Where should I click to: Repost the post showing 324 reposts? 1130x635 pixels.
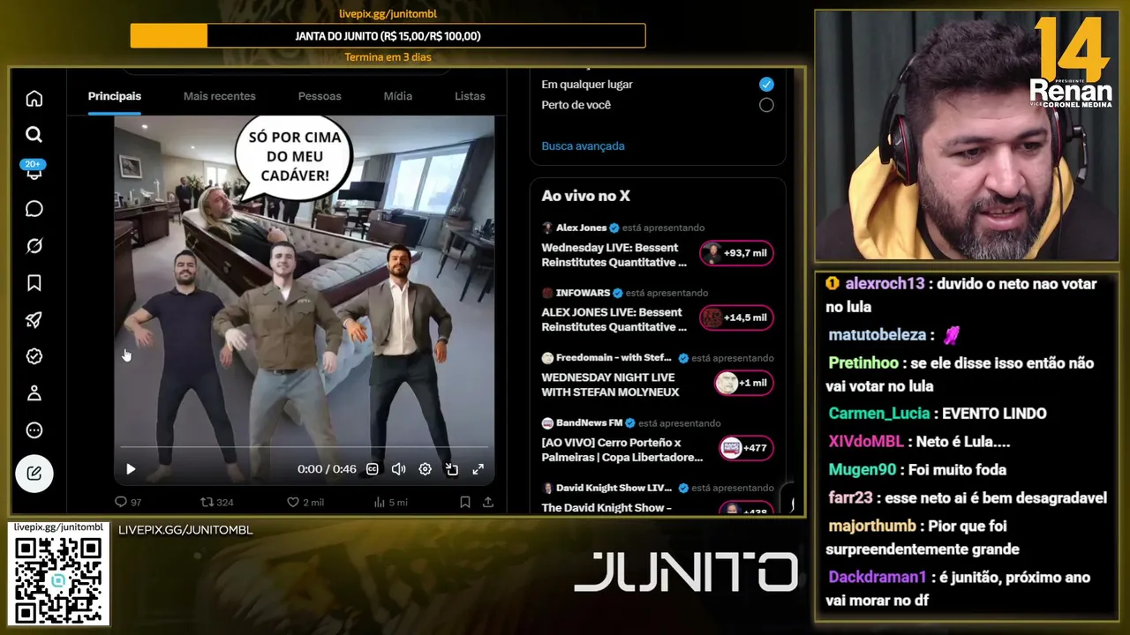(217, 503)
